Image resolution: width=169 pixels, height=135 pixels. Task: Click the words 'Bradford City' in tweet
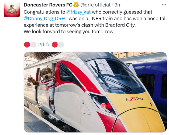[x=120, y=25]
